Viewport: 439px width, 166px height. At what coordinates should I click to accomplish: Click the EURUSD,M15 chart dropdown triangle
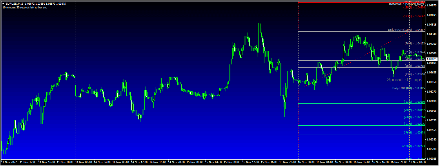3,3
